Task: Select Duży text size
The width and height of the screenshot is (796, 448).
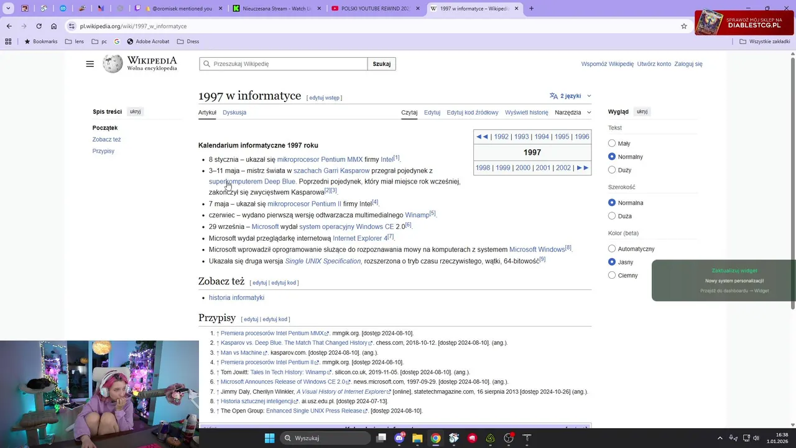Action: 612,170
